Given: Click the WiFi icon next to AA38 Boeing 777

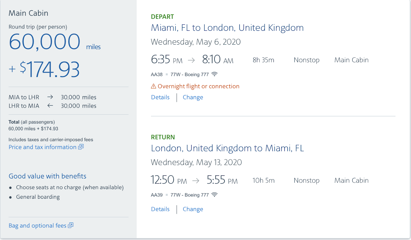Looking at the screenshot, I should 215,74.
